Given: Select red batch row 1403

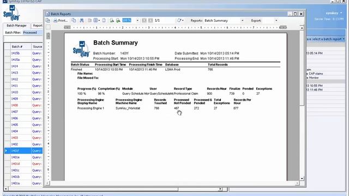Looking at the screenshot, I should click(23, 138).
